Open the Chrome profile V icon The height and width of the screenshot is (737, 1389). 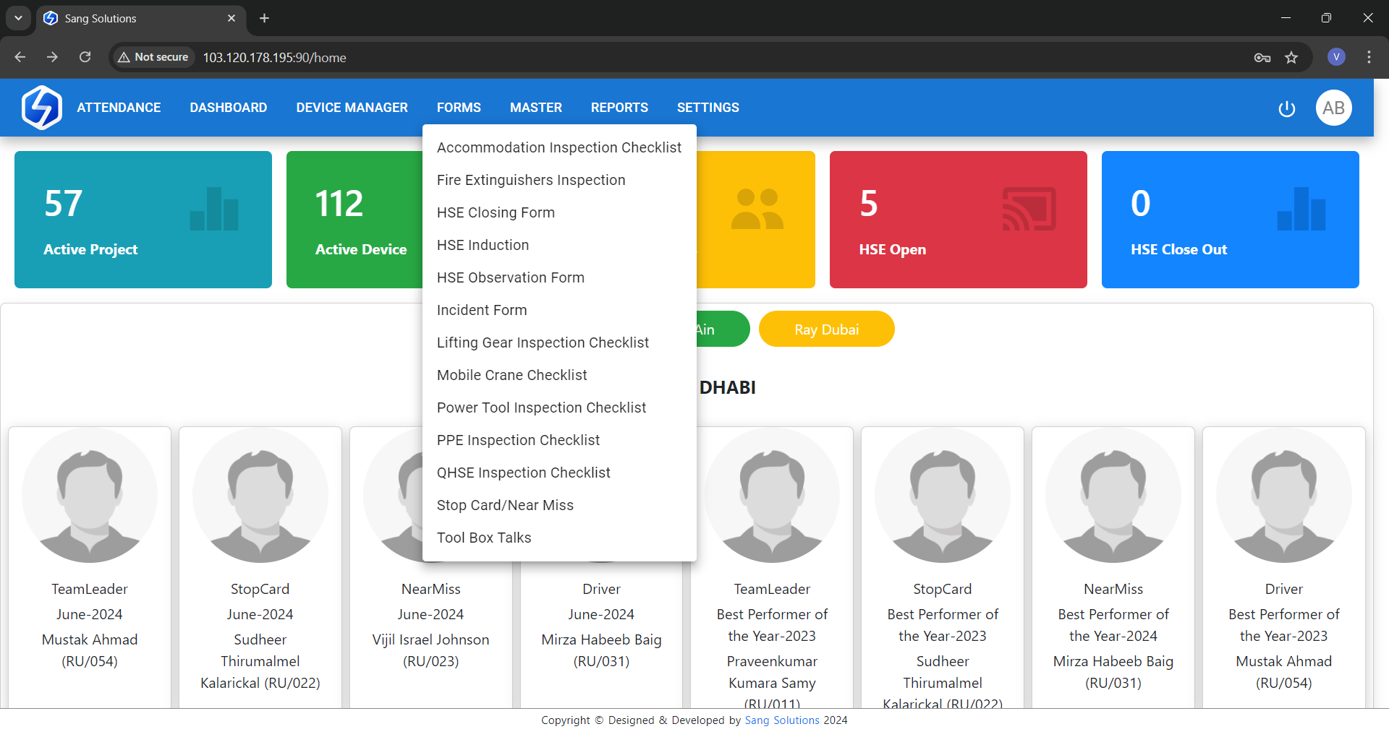(x=1336, y=57)
